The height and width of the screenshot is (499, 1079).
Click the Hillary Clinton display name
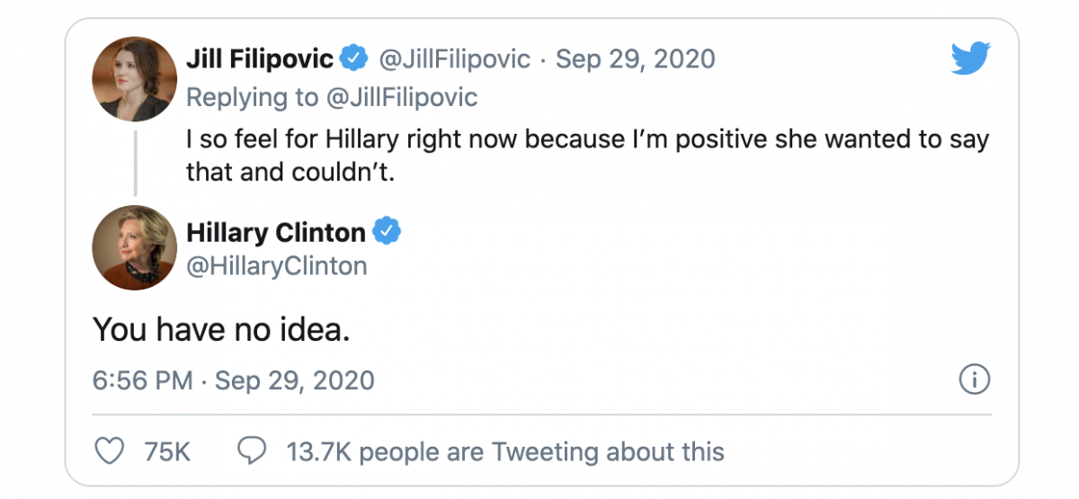[275, 232]
